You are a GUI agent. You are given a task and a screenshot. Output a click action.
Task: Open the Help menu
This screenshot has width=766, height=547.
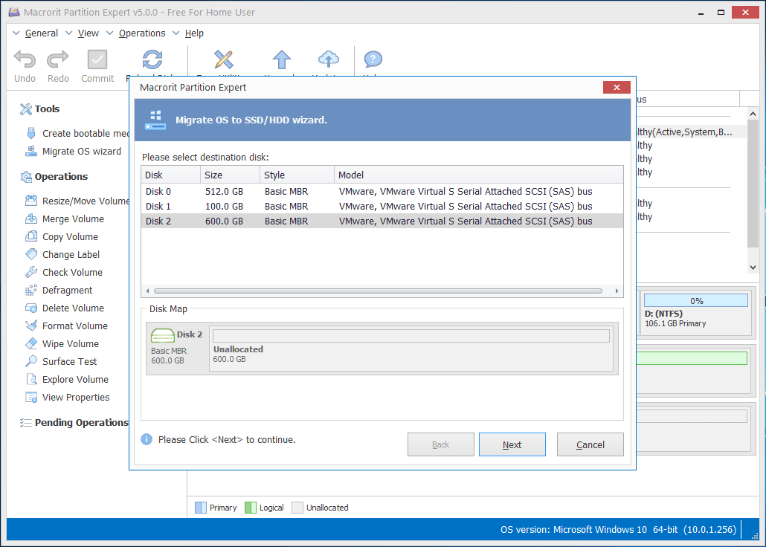pos(194,33)
